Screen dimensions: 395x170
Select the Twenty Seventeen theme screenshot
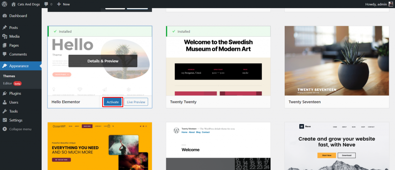coord(337,61)
